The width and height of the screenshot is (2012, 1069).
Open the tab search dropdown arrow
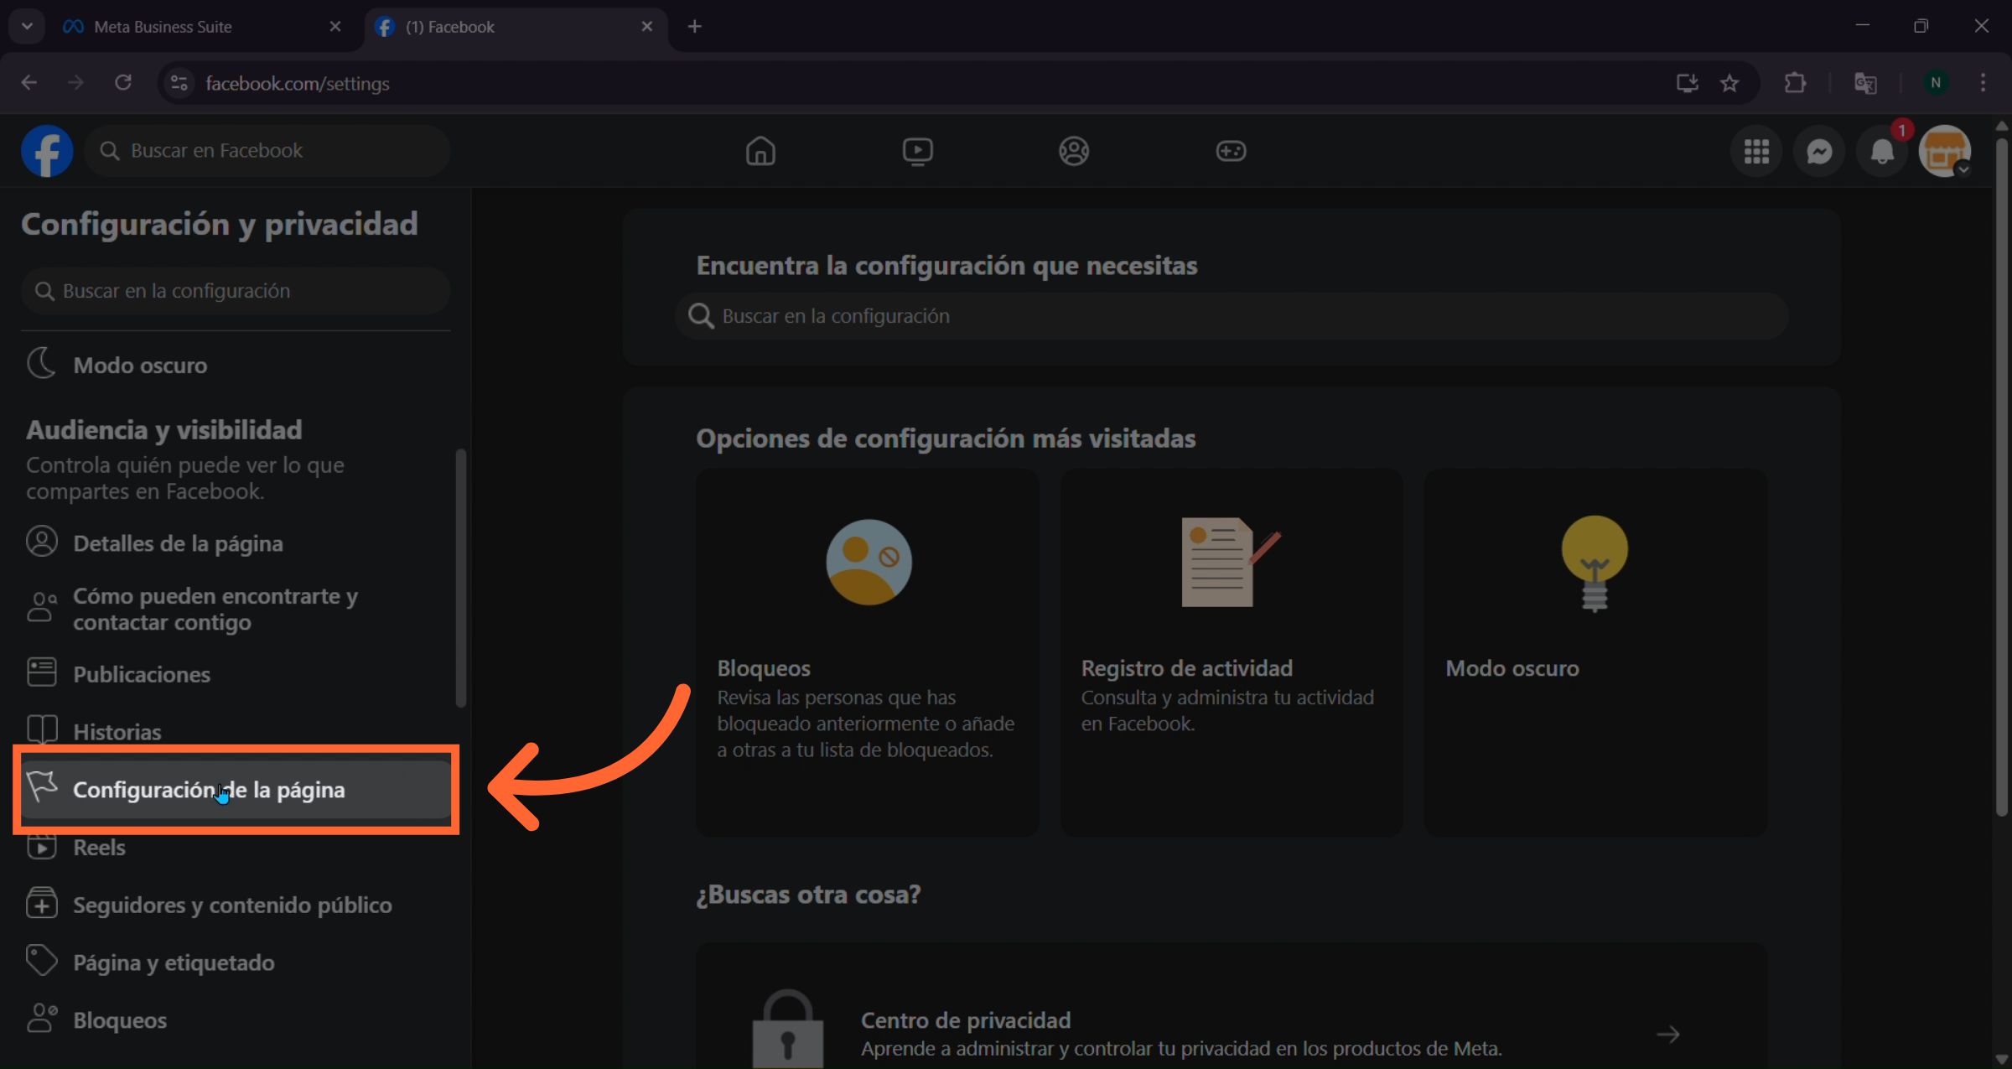tap(25, 26)
